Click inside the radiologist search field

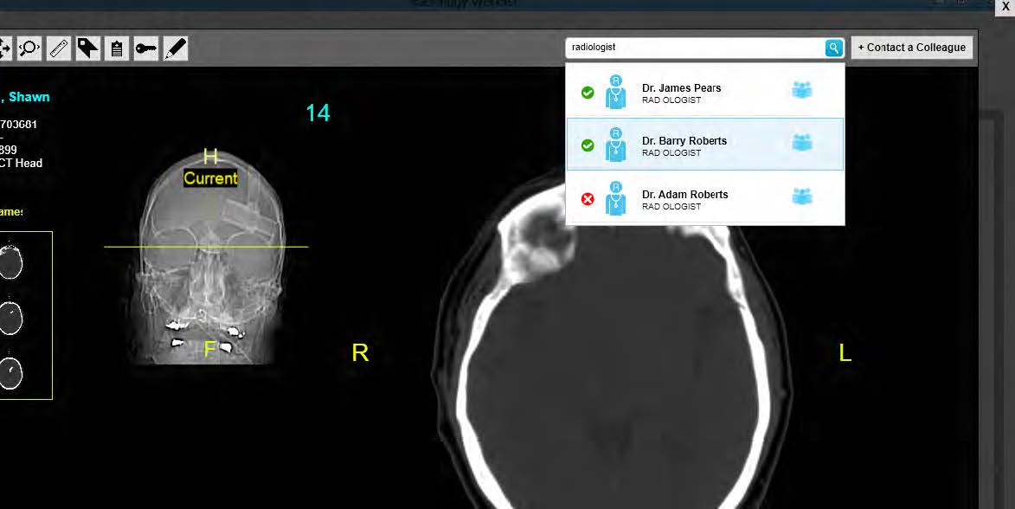click(x=692, y=48)
